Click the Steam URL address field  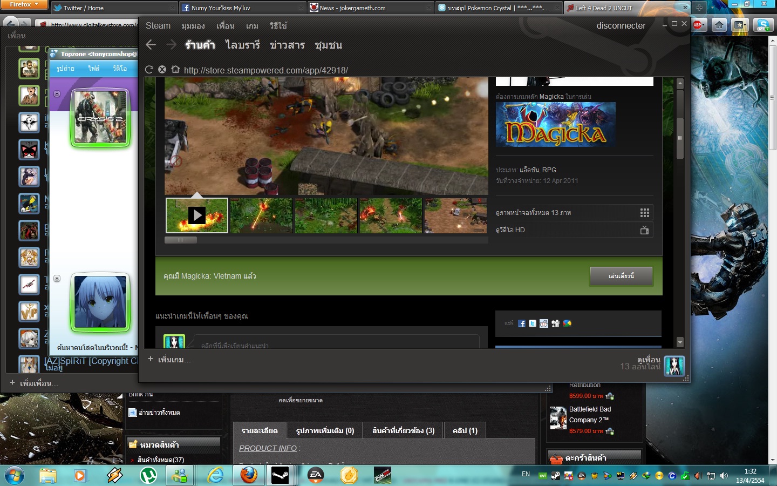(x=266, y=70)
